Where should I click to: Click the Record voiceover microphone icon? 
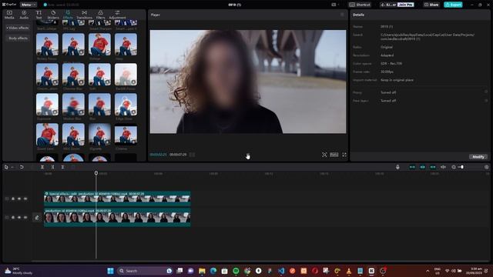397,167
